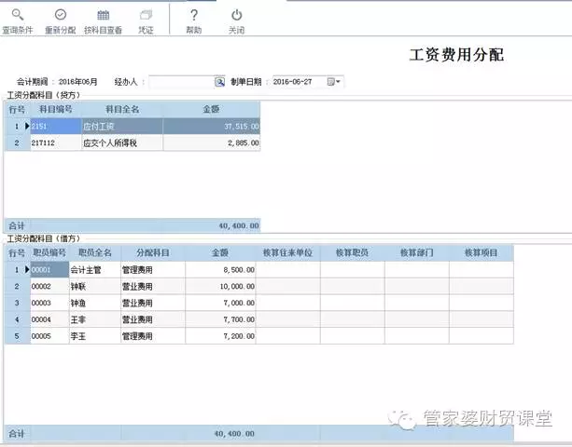Viewport: 572px width, 447px height.
Task: Click the 重新分配 reallocate icon
Action: click(x=61, y=21)
